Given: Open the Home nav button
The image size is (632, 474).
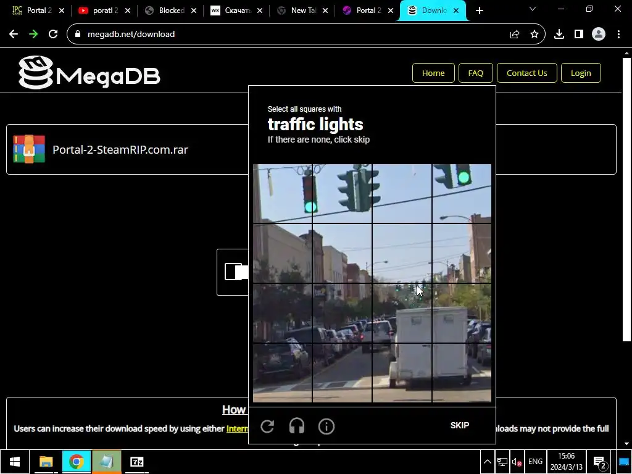Looking at the screenshot, I should tap(433, 73).
